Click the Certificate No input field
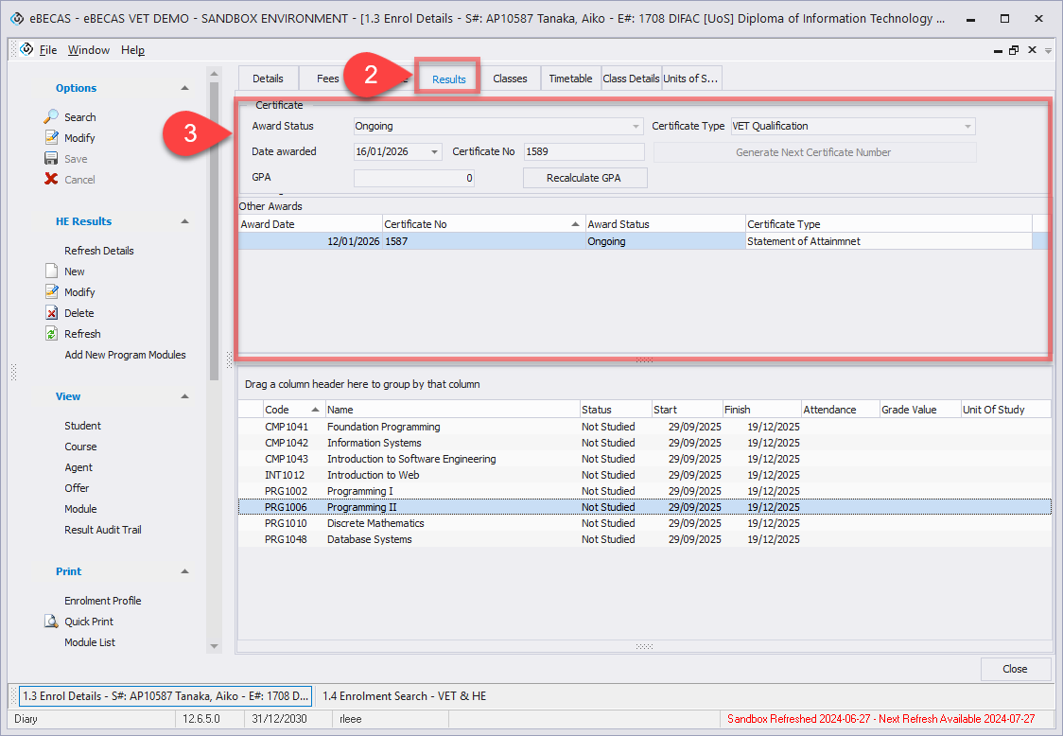Screen dimensions: 1063x736 point(584,152)
